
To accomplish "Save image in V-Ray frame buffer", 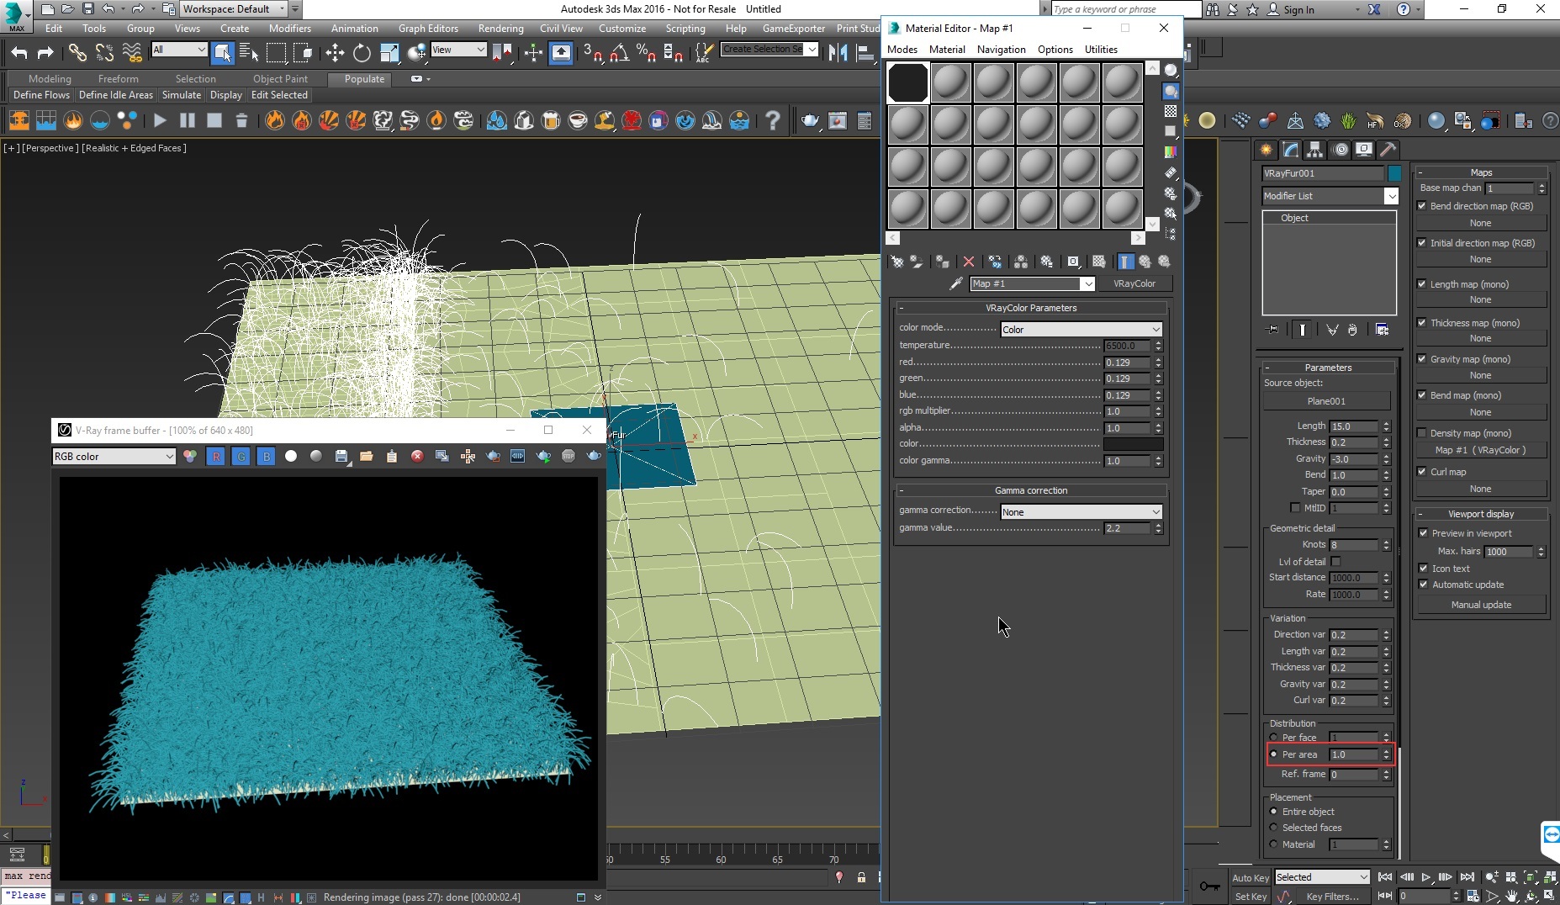I will pyautogui.click(x=341, y=456).
